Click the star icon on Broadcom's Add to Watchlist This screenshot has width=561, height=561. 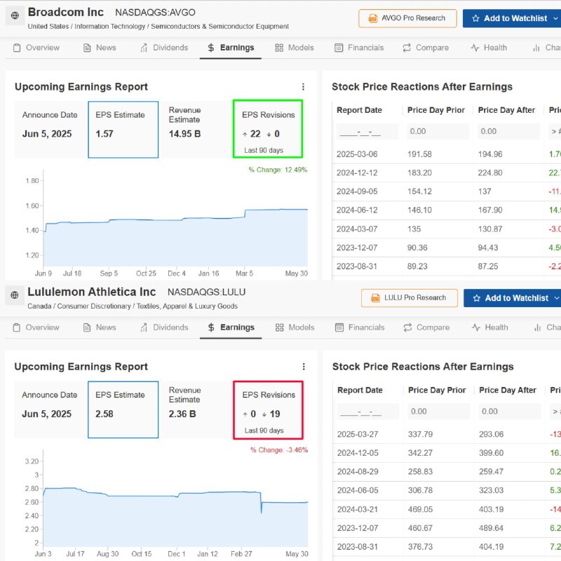[x=476, y=18]
